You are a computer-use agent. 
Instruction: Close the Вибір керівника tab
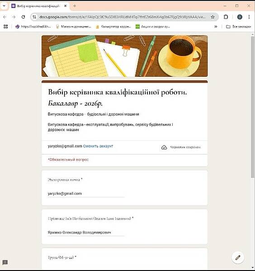[65, 6]
